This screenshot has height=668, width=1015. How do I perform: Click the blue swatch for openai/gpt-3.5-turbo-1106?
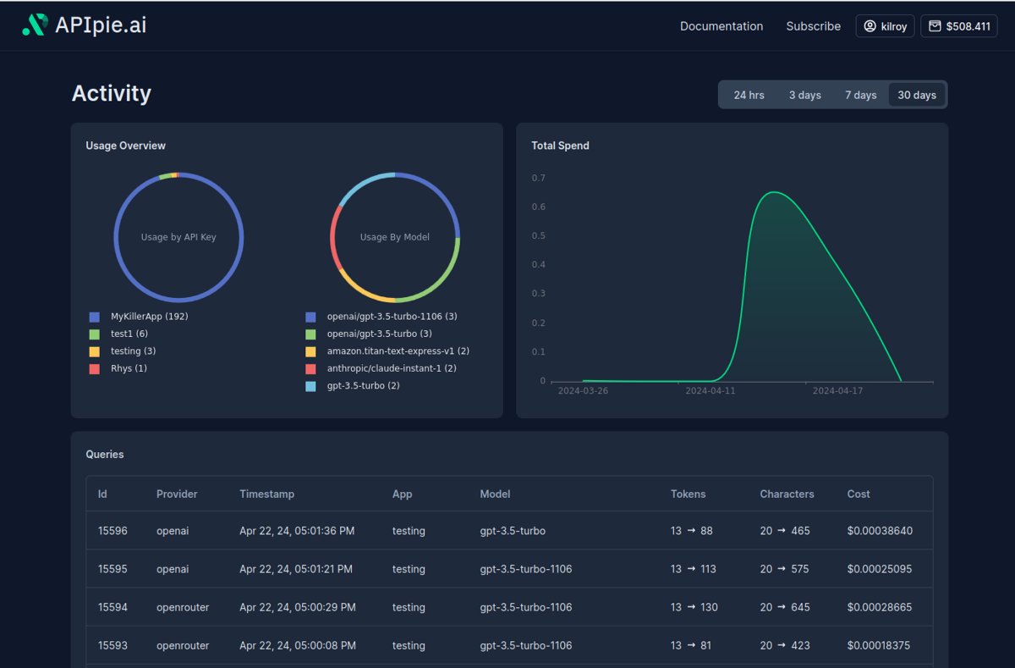coord(311,316)
